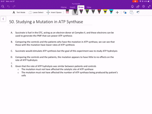Click line "Given that the rate of ATP hydrolysis"
Viewport: 152px width, 114px height.
[56, 66]
